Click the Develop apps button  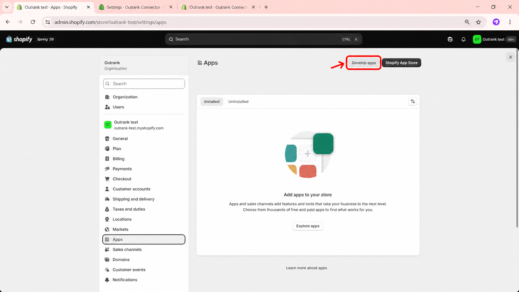(x=364, y=63)
